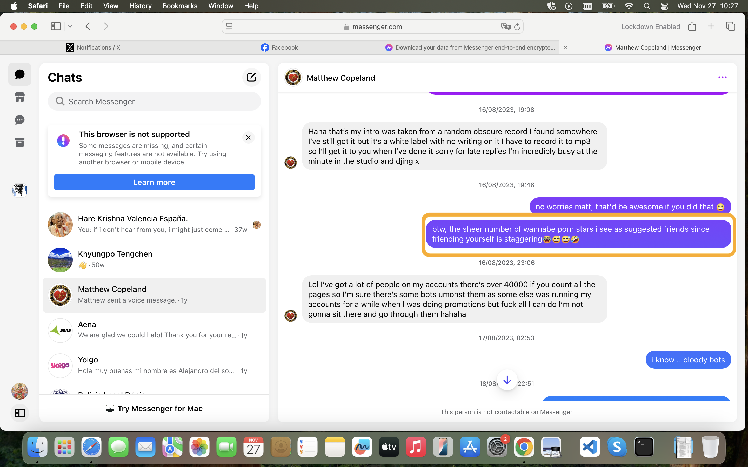
Task: Go back to the previous page
Action: tap(88, 26)
